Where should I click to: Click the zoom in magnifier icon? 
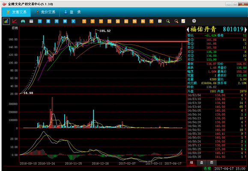[x=168, y=21]
